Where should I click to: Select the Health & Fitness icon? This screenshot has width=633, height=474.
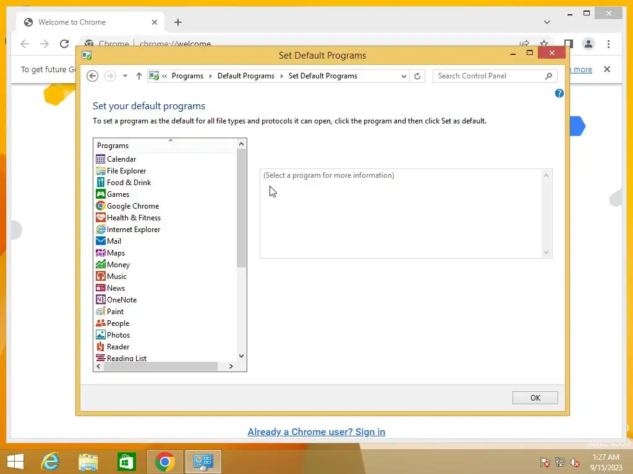101,218
